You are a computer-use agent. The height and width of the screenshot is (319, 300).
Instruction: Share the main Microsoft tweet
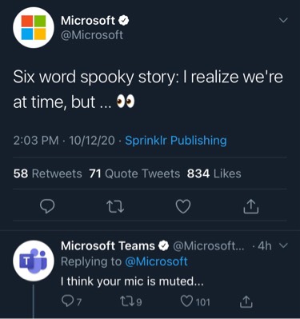(251, 207)
